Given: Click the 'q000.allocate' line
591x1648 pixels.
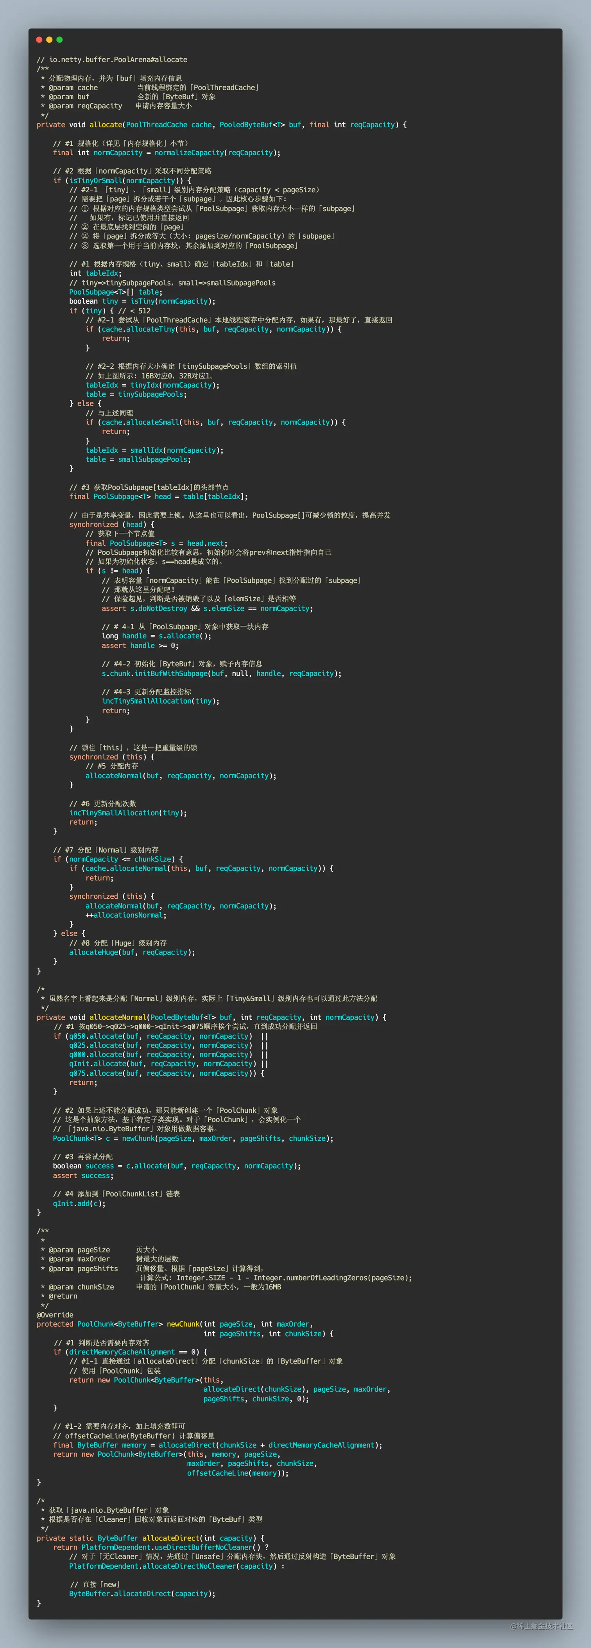Looking at the screenshot, I should tap(168, 1054).
